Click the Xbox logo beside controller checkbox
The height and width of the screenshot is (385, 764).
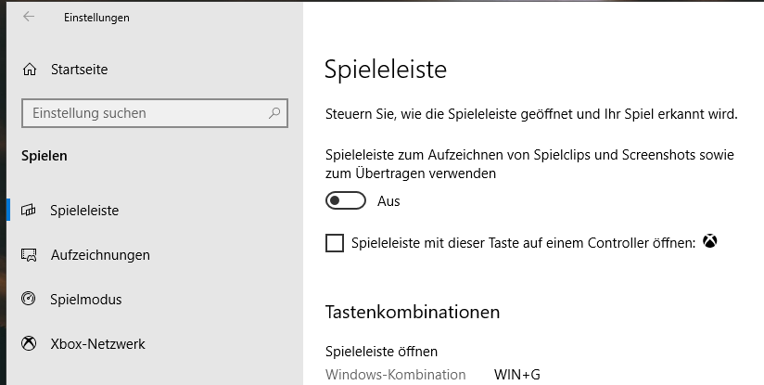710,243
